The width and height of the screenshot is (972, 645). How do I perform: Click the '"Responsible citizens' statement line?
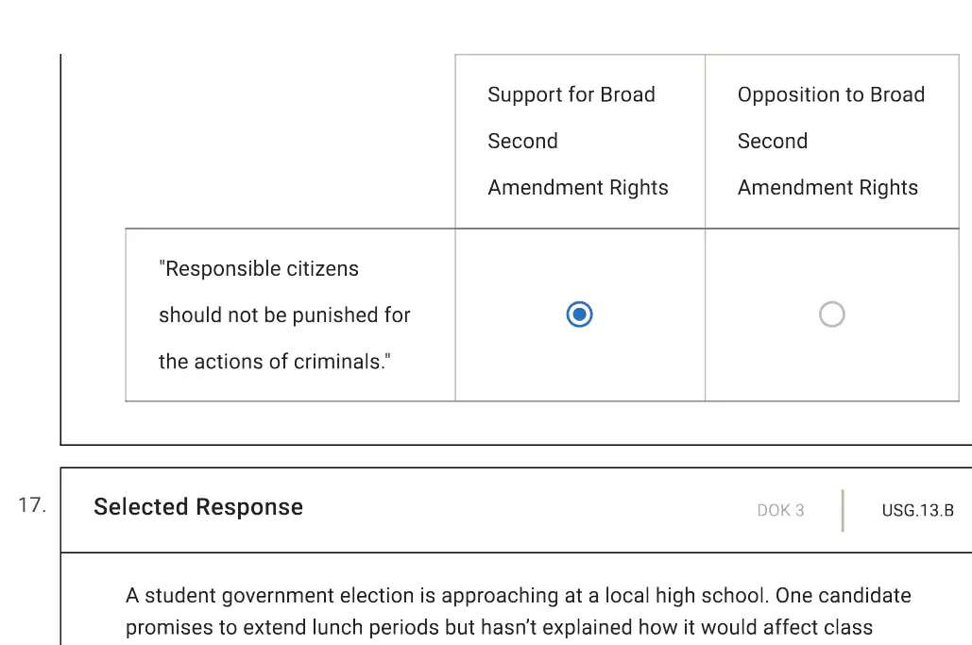tap(259, 269)
